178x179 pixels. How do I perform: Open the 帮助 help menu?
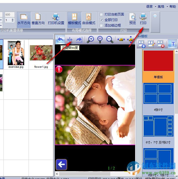(173, 7)
